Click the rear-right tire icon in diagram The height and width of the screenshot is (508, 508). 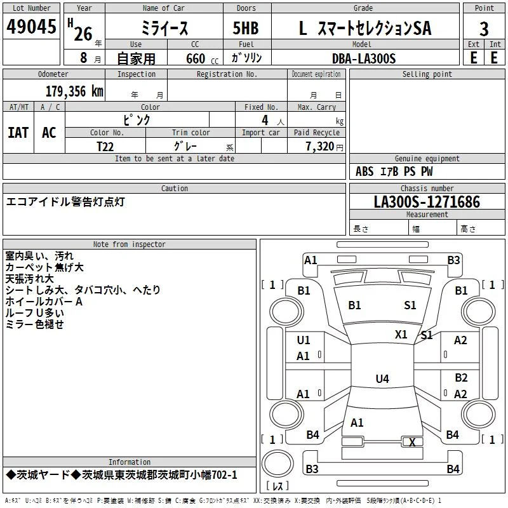point(478,413)
